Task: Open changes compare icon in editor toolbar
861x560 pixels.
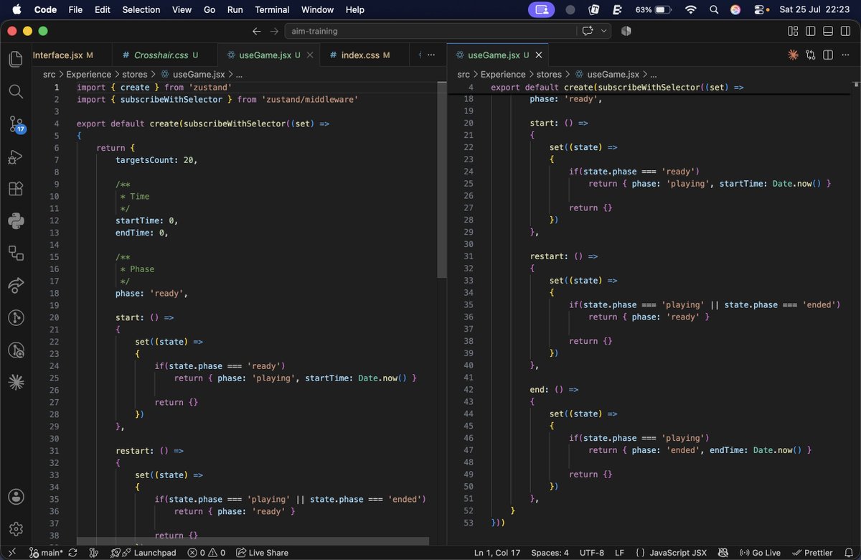Action: [x=810, y=55]
